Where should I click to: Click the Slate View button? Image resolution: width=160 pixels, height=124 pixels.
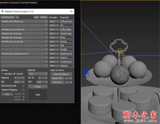57,82
